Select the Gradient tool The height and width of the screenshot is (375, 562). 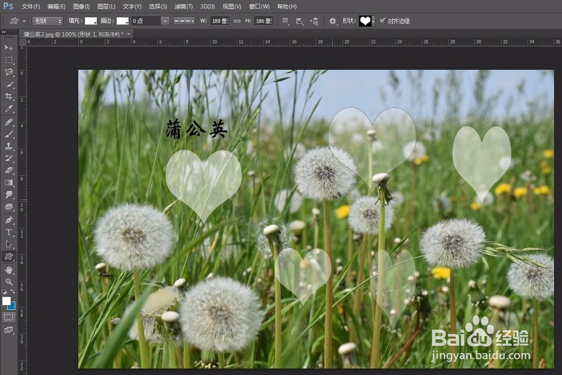[x=8, y=182]
